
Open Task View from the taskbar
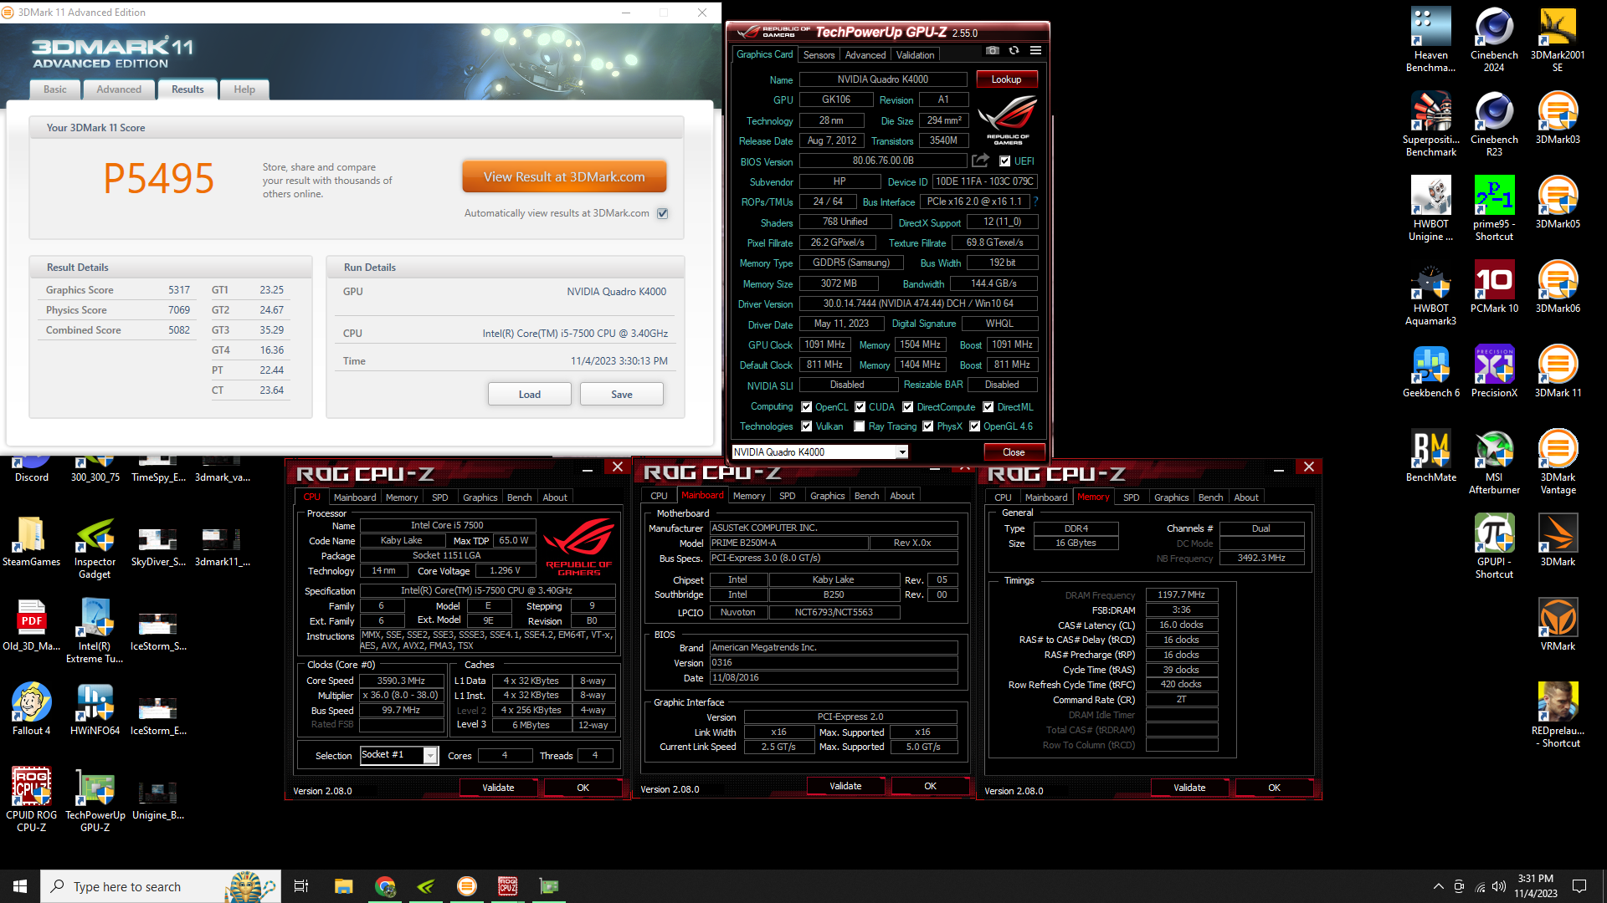[x=301, y=886]
